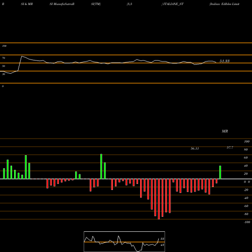Click the deepest red MR bar
The width and height of the screenshot is (252, 252).
(x=159, y=199)
